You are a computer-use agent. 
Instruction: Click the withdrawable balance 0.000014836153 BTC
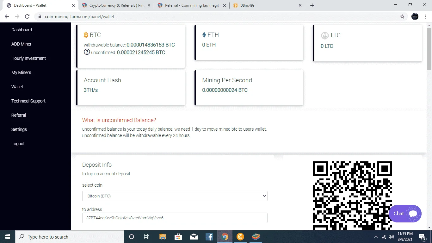point(151,45)
